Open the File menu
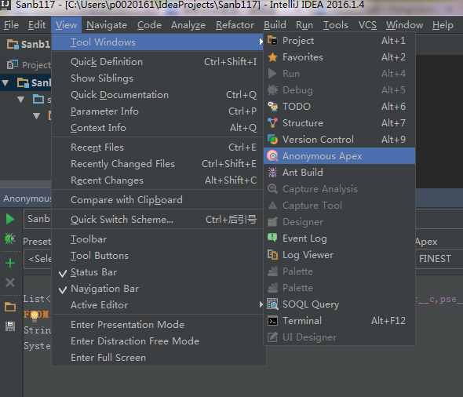The image size is (463, 397). (x=11, y=25)
